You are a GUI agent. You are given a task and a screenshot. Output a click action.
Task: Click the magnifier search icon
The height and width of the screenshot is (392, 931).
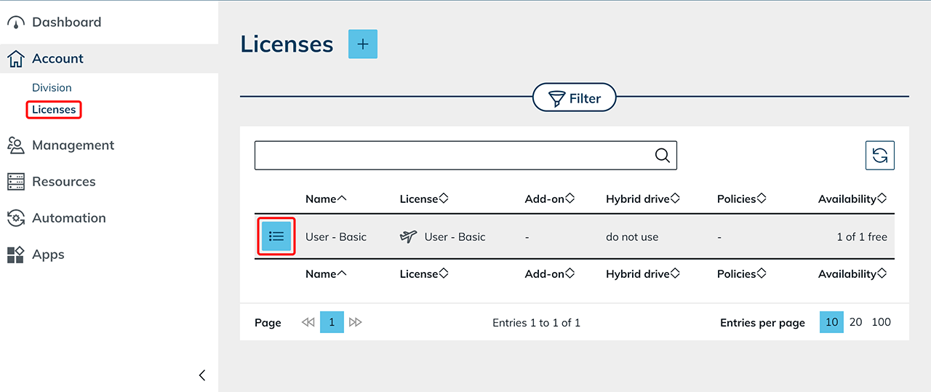(662, 156)
